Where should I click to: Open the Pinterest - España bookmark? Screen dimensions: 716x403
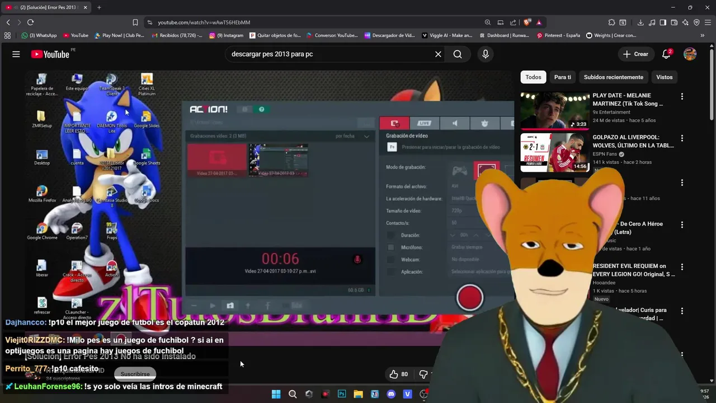click(558, 35)
